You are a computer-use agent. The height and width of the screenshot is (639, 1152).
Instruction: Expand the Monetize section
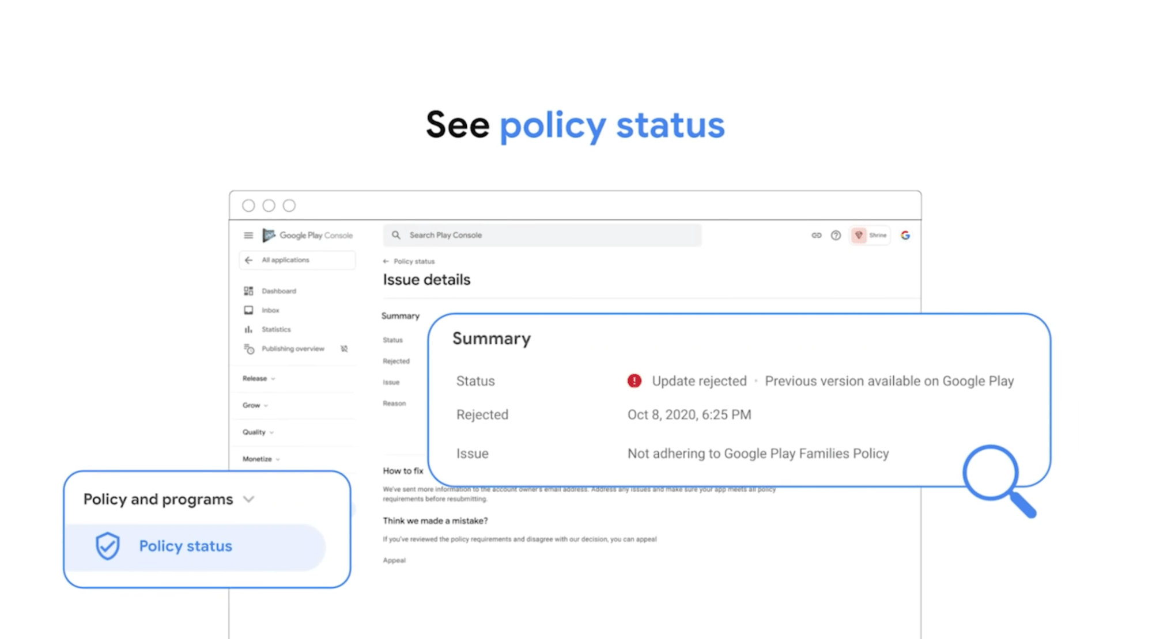(261, 459)
